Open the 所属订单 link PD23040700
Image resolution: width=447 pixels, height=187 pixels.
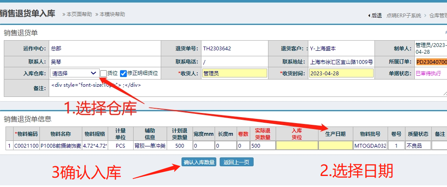tap(431, 61)
